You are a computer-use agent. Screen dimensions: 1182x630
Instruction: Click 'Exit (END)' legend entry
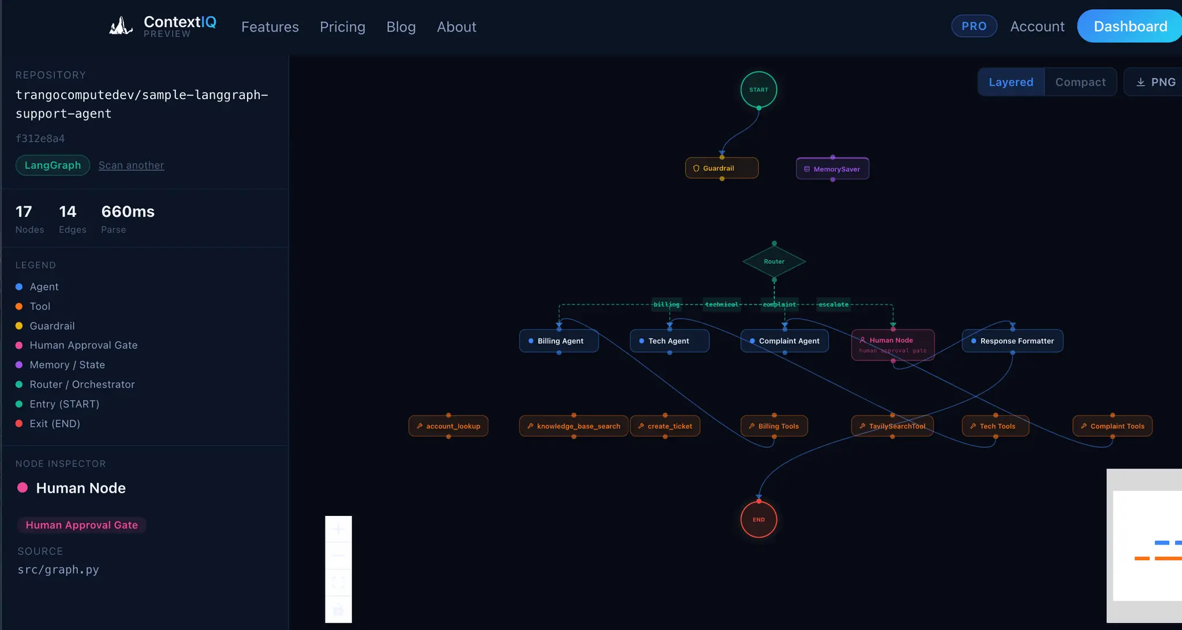pyautogui.click(x=47, y=423)
